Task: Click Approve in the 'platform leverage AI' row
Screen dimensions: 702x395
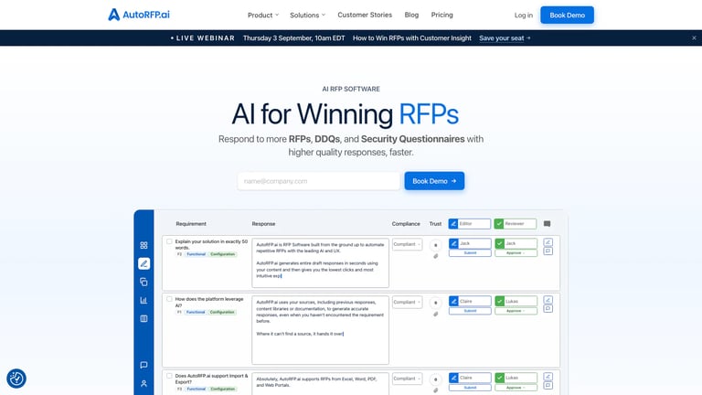Action: 516,311
